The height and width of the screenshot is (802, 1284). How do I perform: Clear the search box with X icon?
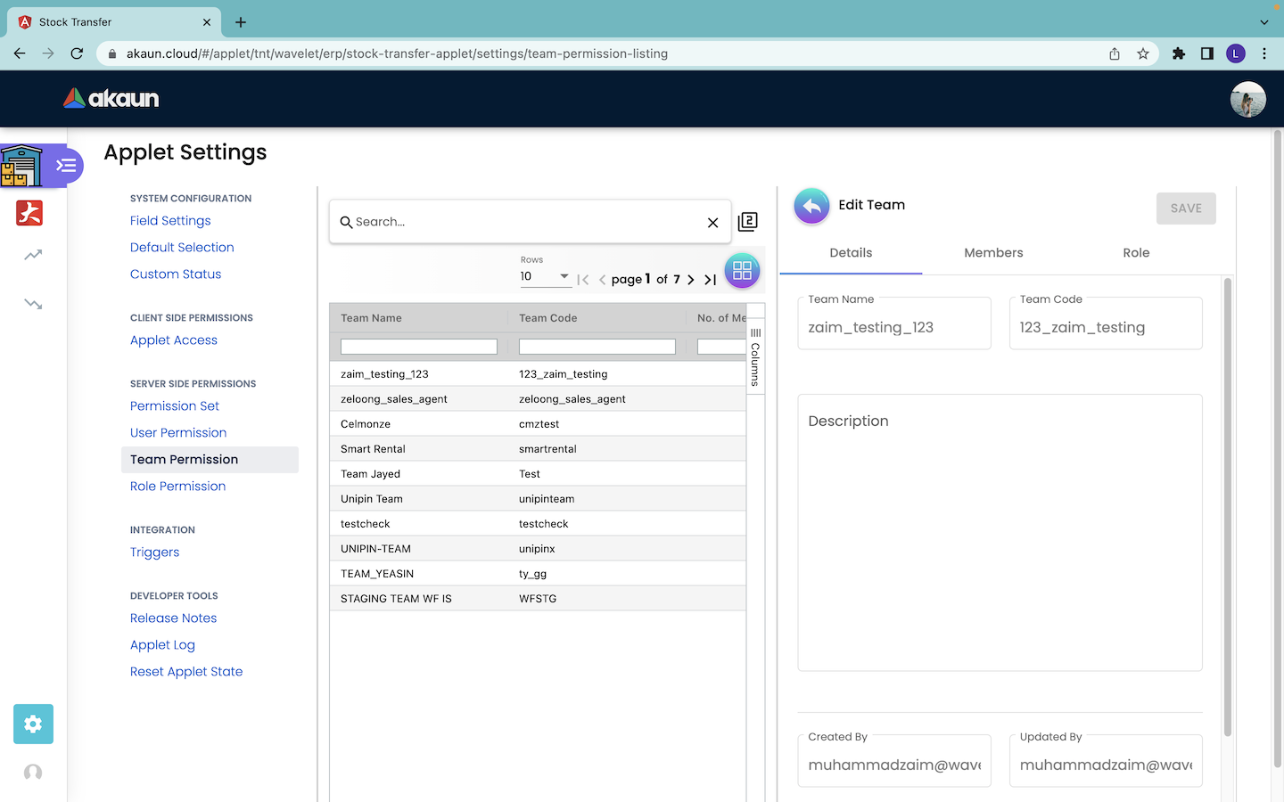[x=712, y=223]
